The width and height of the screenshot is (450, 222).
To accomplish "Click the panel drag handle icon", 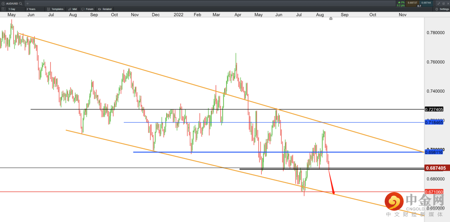I will pyautogui.click(x=435, y=3).
